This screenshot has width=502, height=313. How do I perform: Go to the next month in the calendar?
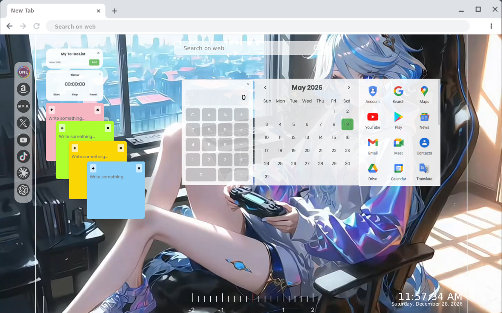[x=349, y=88]
